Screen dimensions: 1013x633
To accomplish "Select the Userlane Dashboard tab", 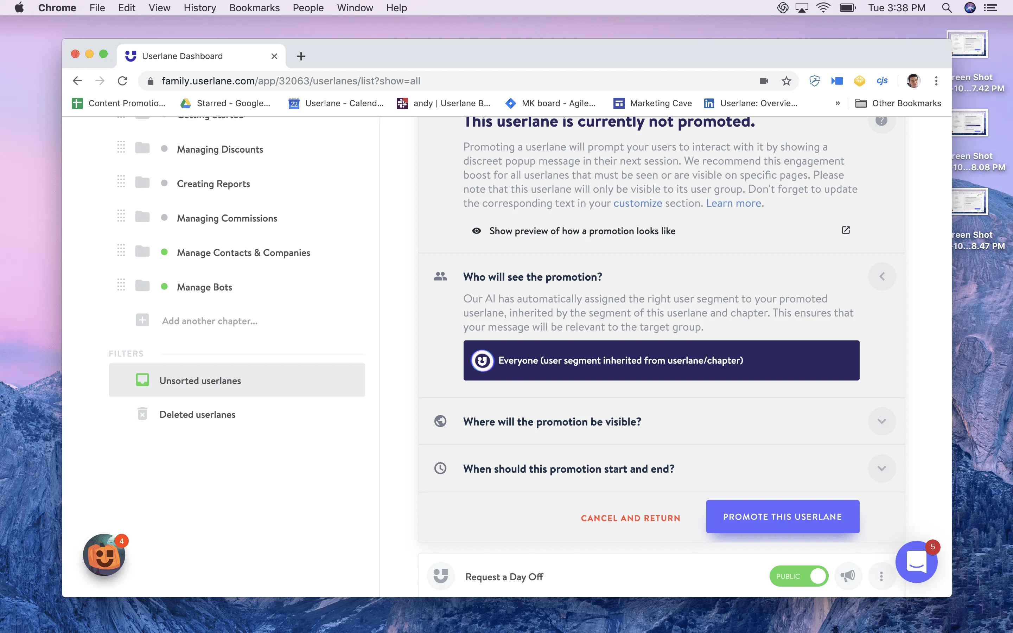I will (201, 56).
